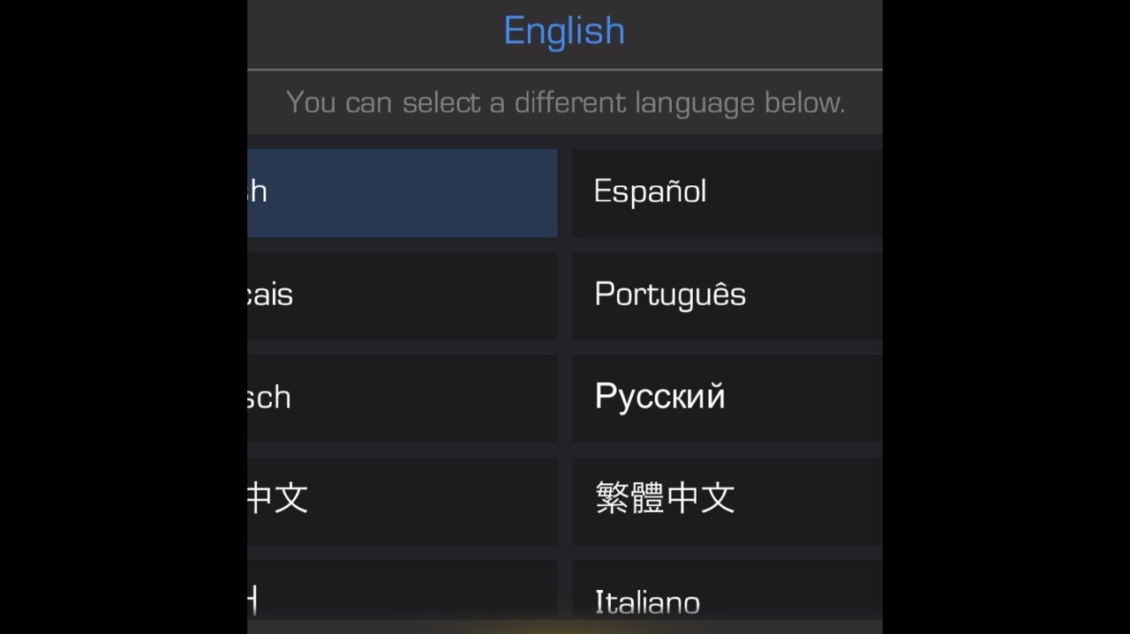Select the Deutsch option ending in 'sch'
This screenshot has height=634, width=1130.
[402, 398]
